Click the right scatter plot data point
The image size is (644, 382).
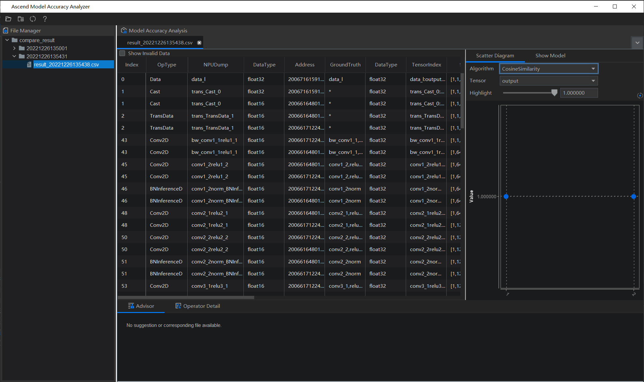[634, 197]
